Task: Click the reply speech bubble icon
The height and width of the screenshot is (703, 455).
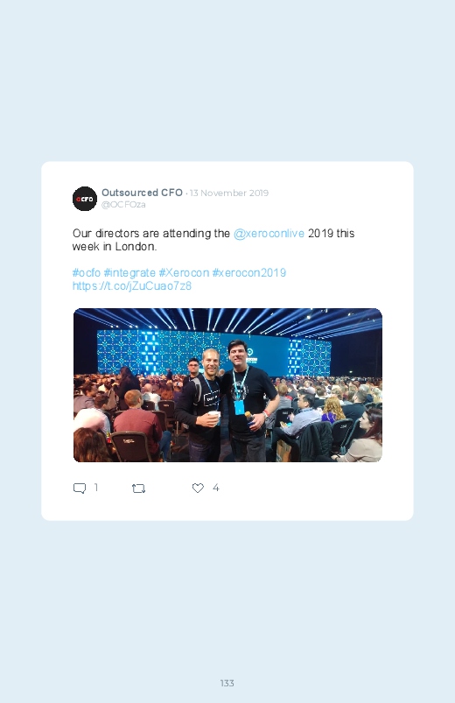Action: tap(80, 489)
